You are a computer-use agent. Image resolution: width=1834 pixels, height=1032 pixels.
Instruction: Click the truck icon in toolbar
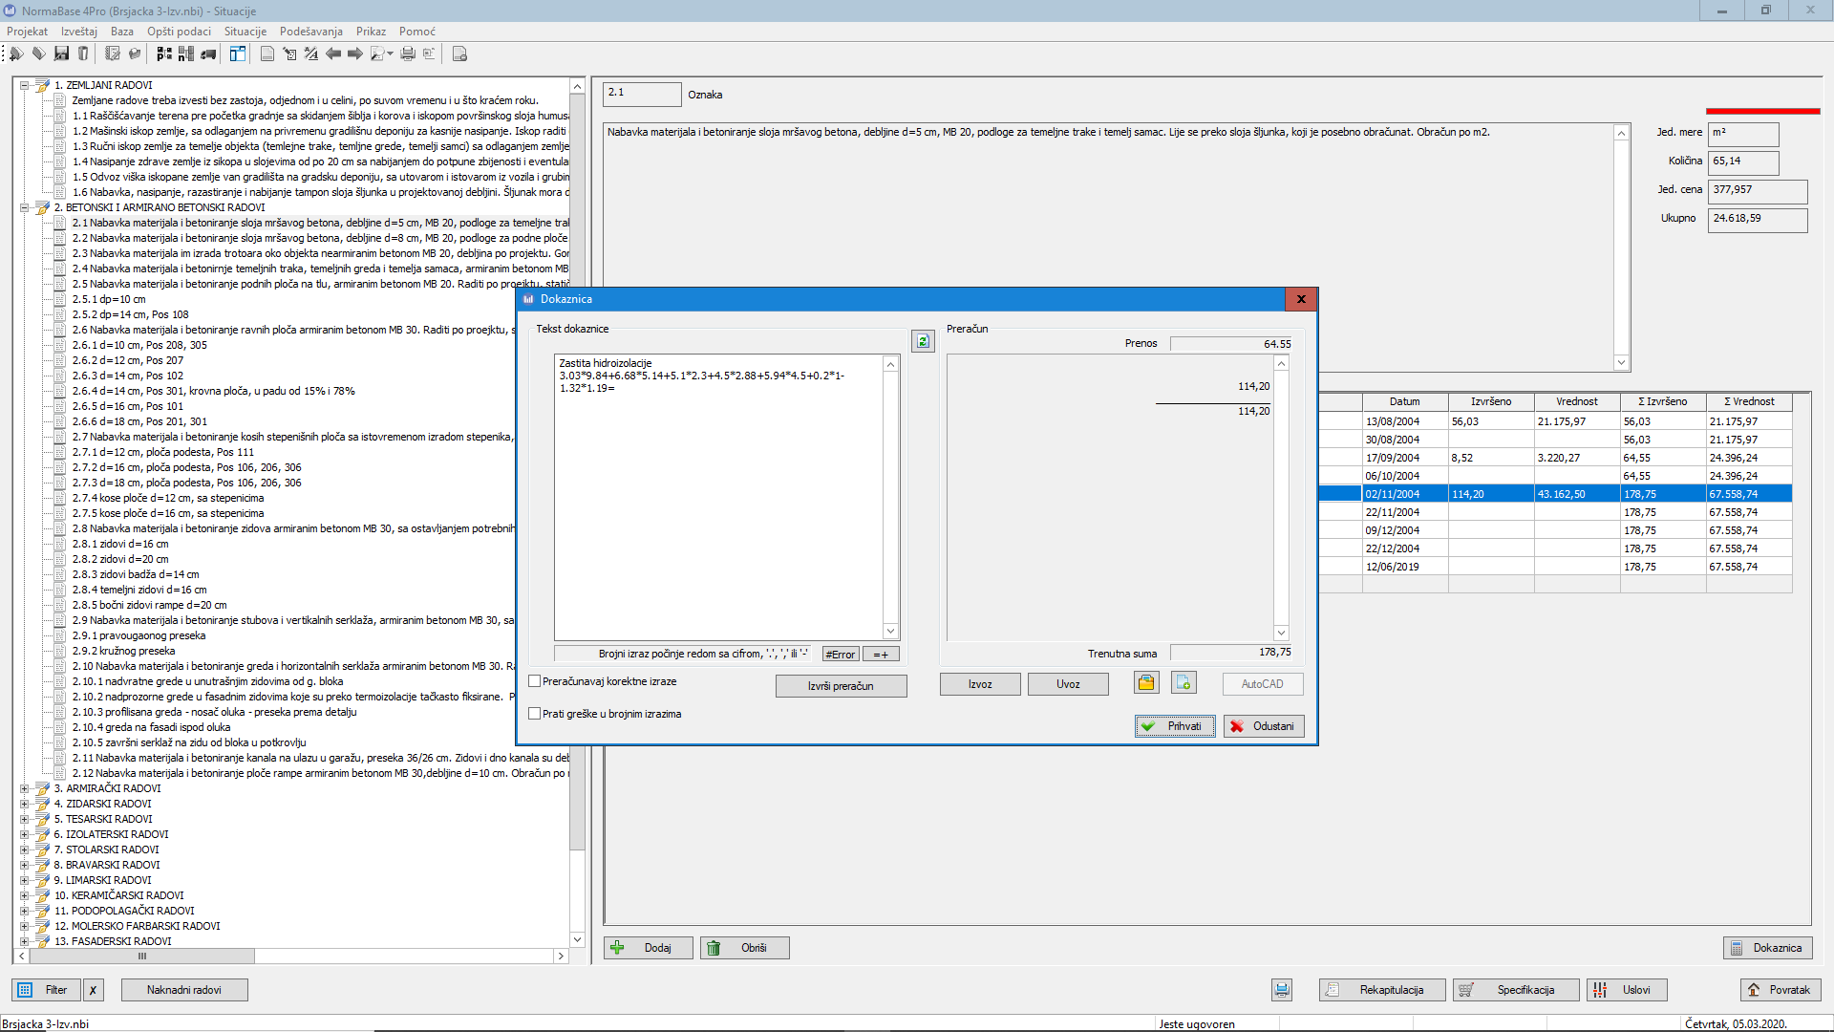(208, 54)
